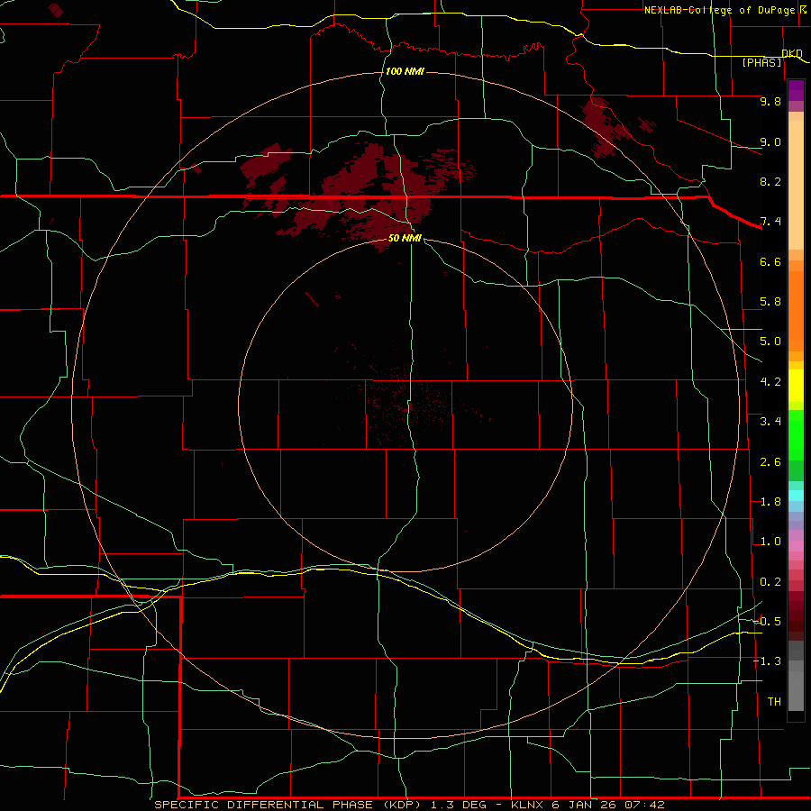This screenshot has width=811, height=811.
Task: Click the 2.6 legend value
Action: [770, 462]
